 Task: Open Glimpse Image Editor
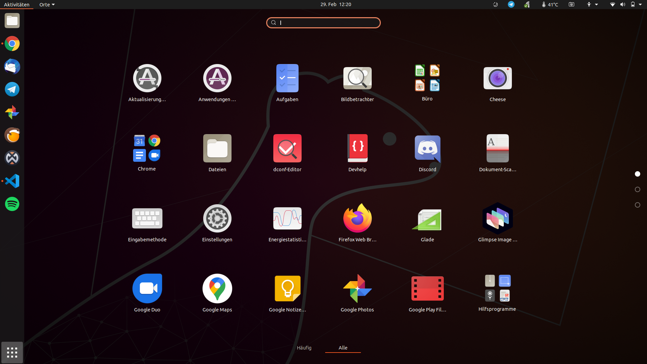pos(497,219)
